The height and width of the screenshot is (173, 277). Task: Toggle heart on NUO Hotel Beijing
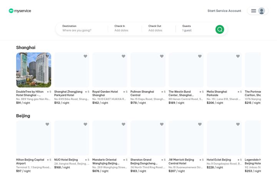pyautogui.click(x=85, y=124)
